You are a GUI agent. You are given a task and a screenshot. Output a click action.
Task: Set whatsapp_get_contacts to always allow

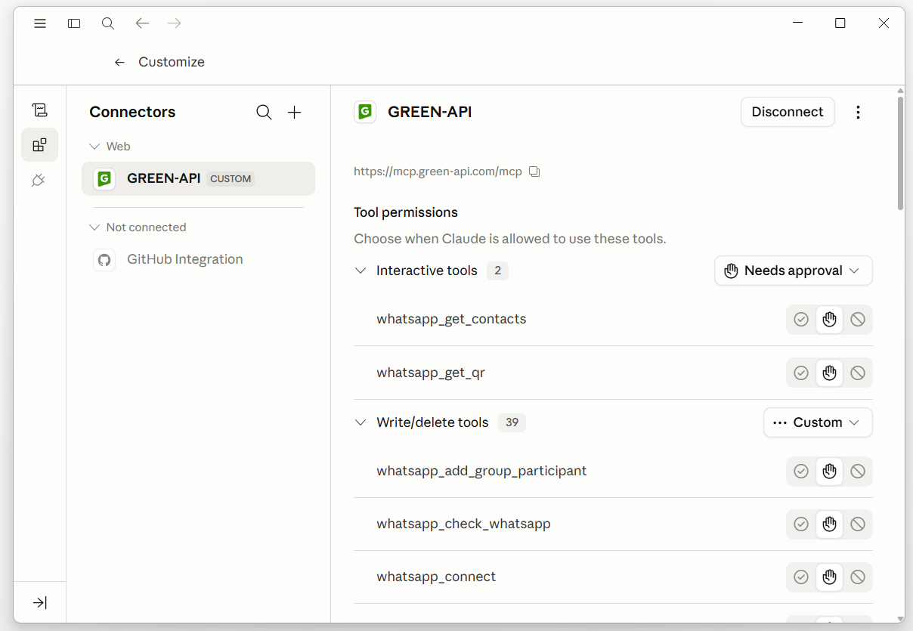click(x=801, y=320)
